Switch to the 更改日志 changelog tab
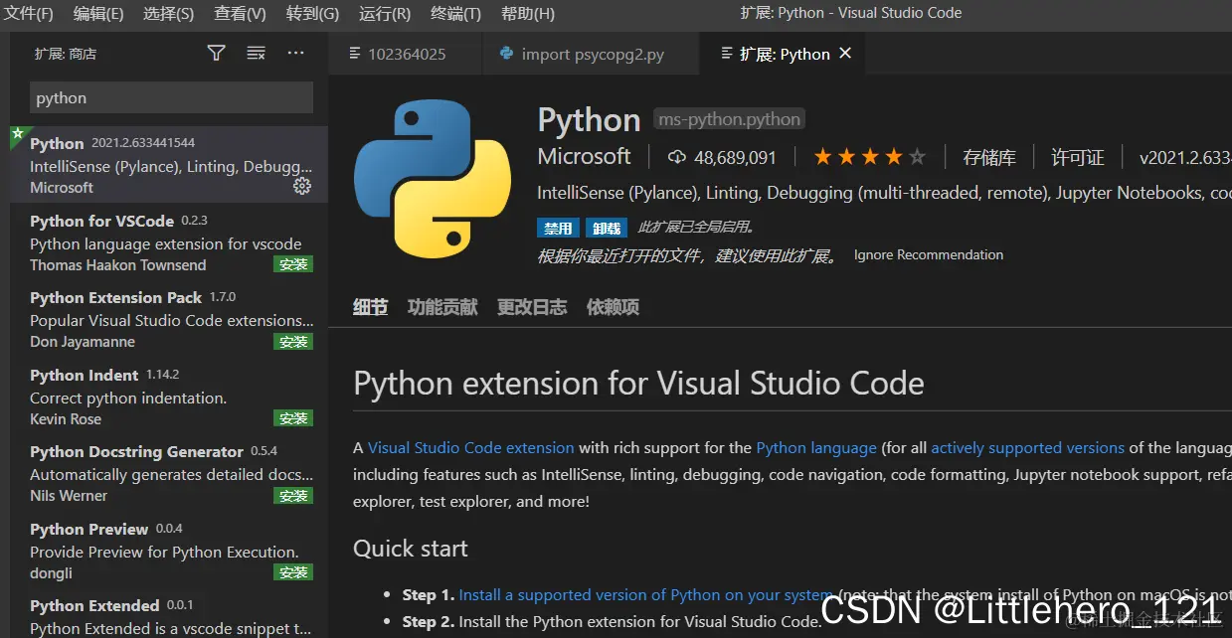The image size is (1232, 638). (532, 307)
